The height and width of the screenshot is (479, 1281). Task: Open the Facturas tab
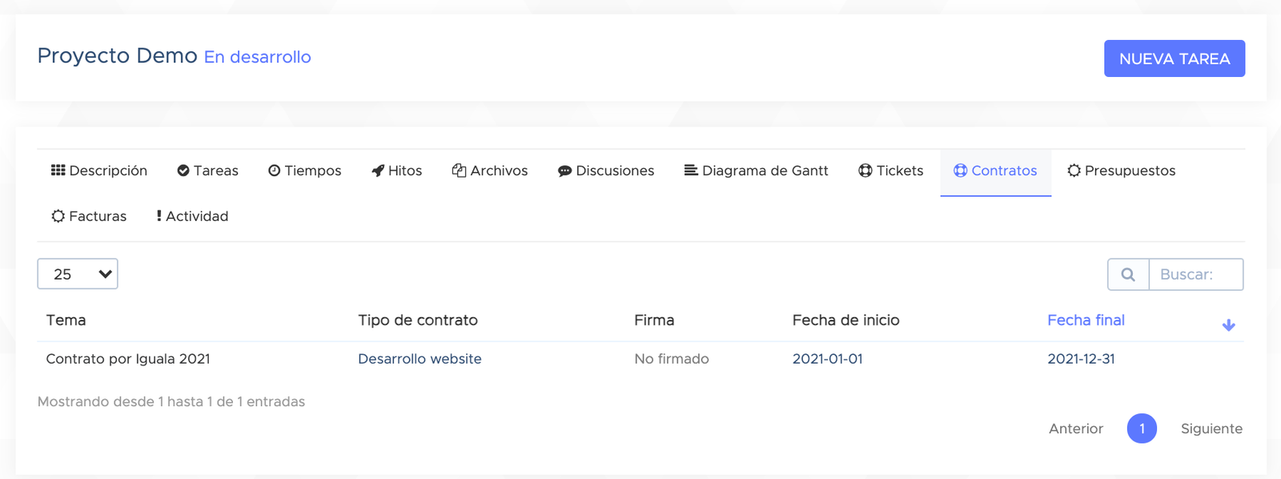[89, 216]
